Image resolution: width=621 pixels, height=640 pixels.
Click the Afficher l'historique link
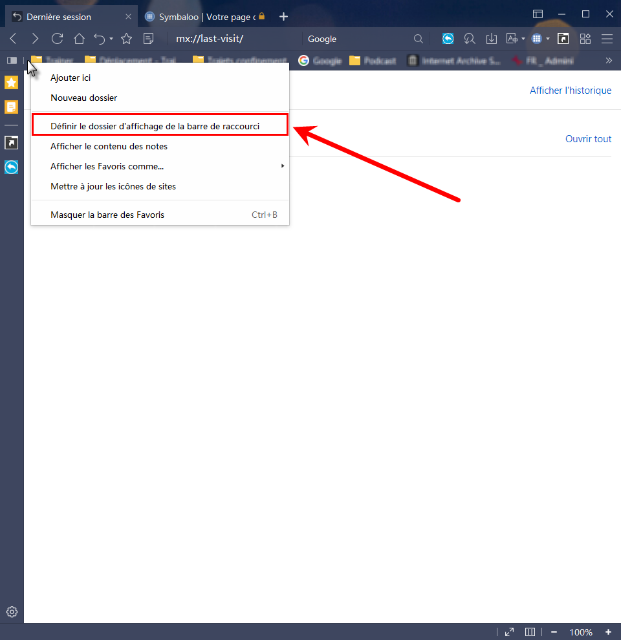point(571,91)
